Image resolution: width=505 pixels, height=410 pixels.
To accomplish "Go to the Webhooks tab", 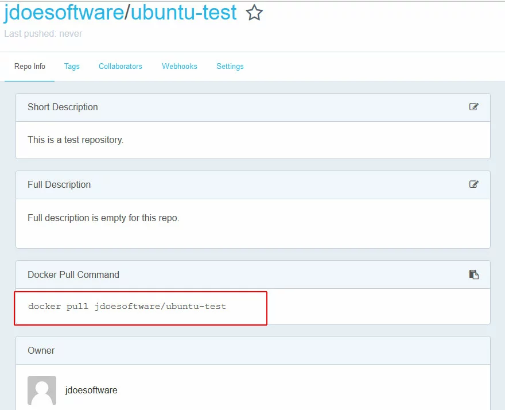I will click(x=180, y=67).
